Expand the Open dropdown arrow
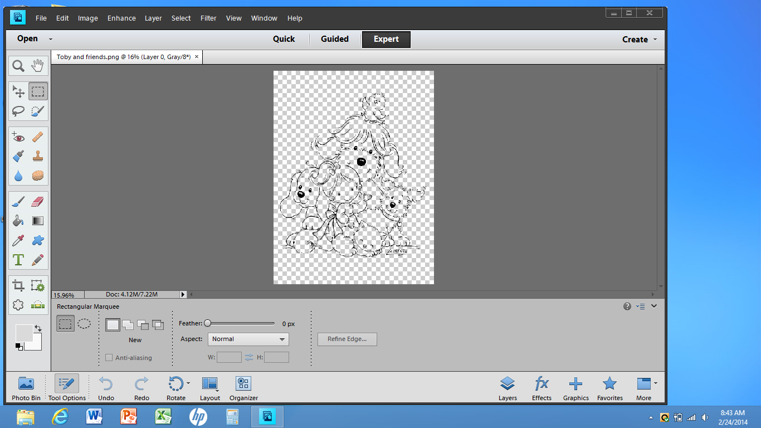This screenshot has height=428, width=761. coord(51,39)
